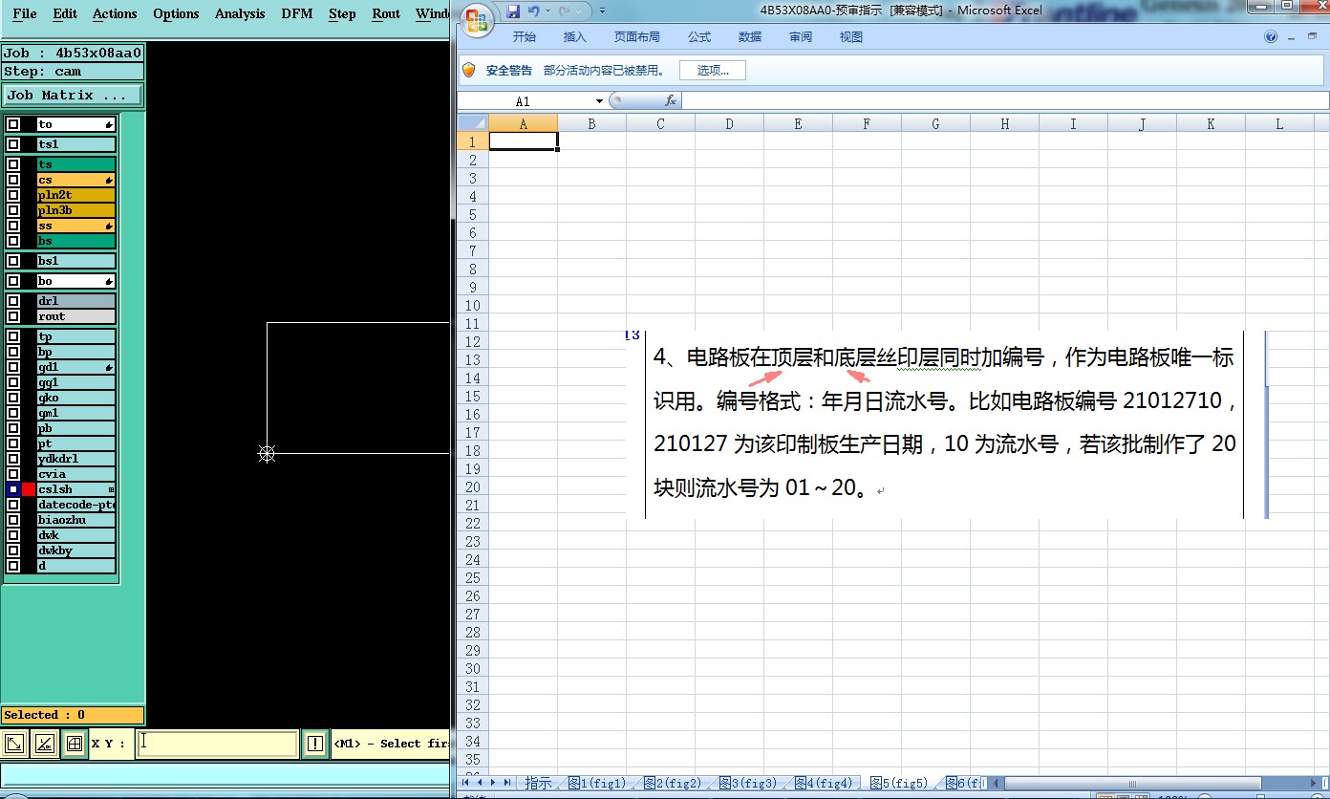The image size is (1330, 799).
Task: Click the fx insert function icon
Action: coord(671,100)
